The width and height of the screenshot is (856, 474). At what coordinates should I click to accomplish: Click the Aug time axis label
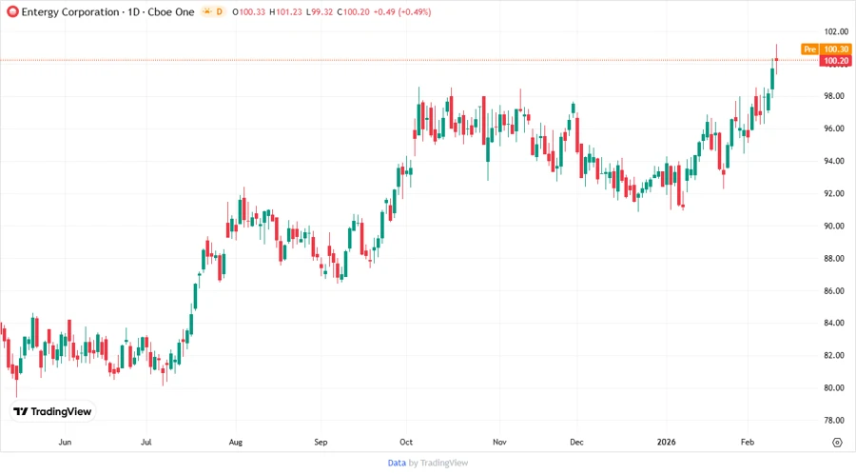pyautogui.click(x=236, y=442)
